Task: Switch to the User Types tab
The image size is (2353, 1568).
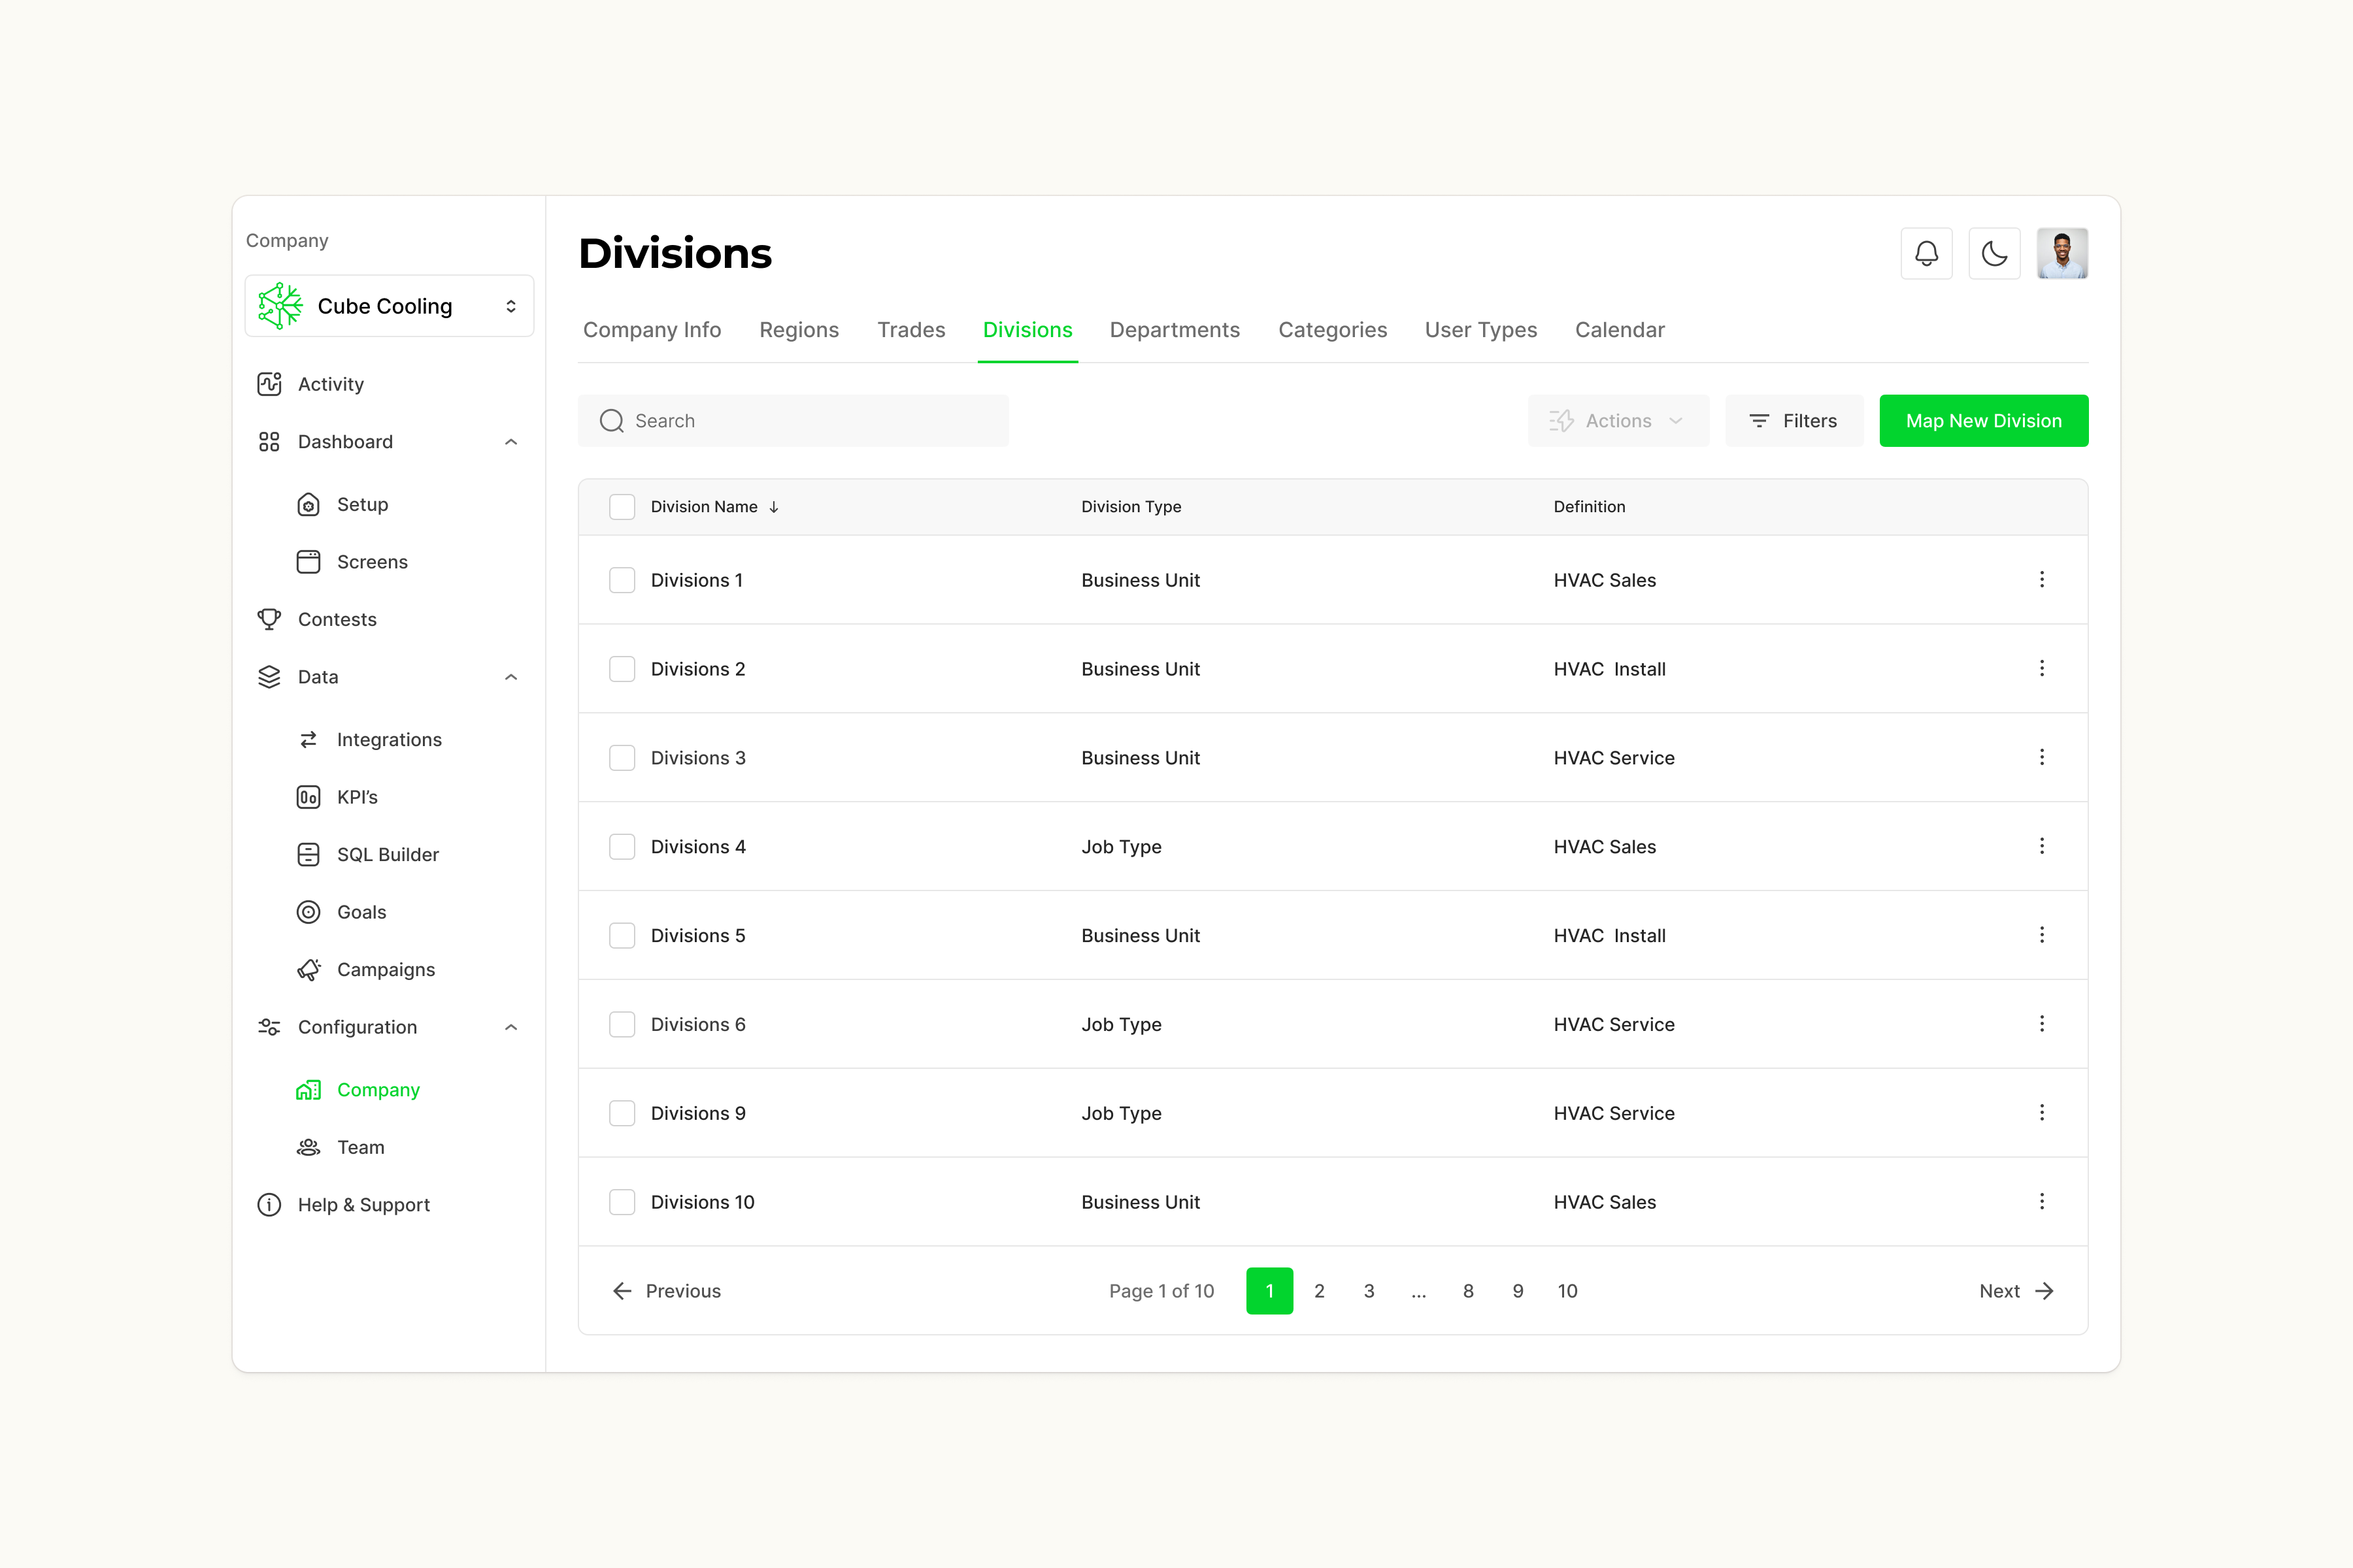Action: coord(1480,330)
